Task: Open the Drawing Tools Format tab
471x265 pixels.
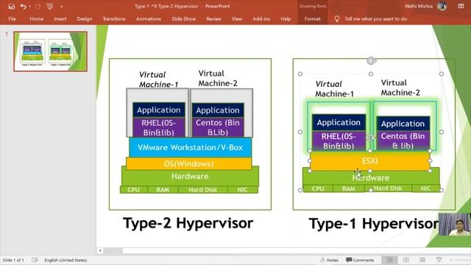Action: pyautogui.click(x=312, y=18)
